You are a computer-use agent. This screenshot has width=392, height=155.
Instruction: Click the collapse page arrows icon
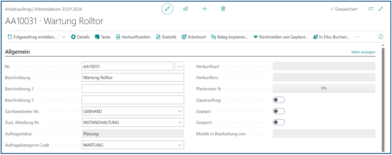[381, 9]
